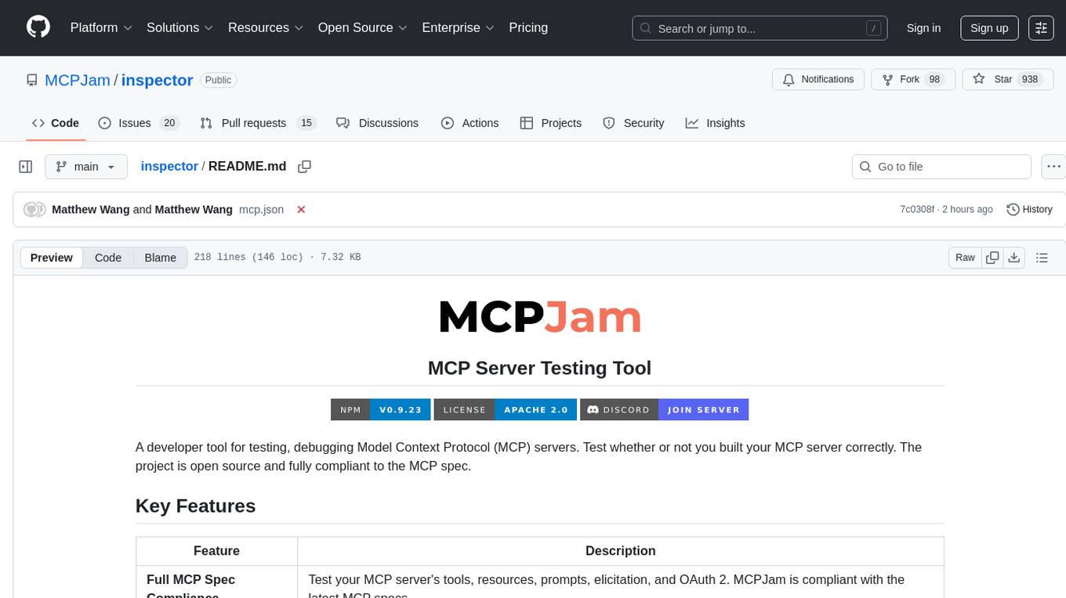Star the repository
The image size is (1066, 598).
pyautogui.click(x=1007, y=80)
